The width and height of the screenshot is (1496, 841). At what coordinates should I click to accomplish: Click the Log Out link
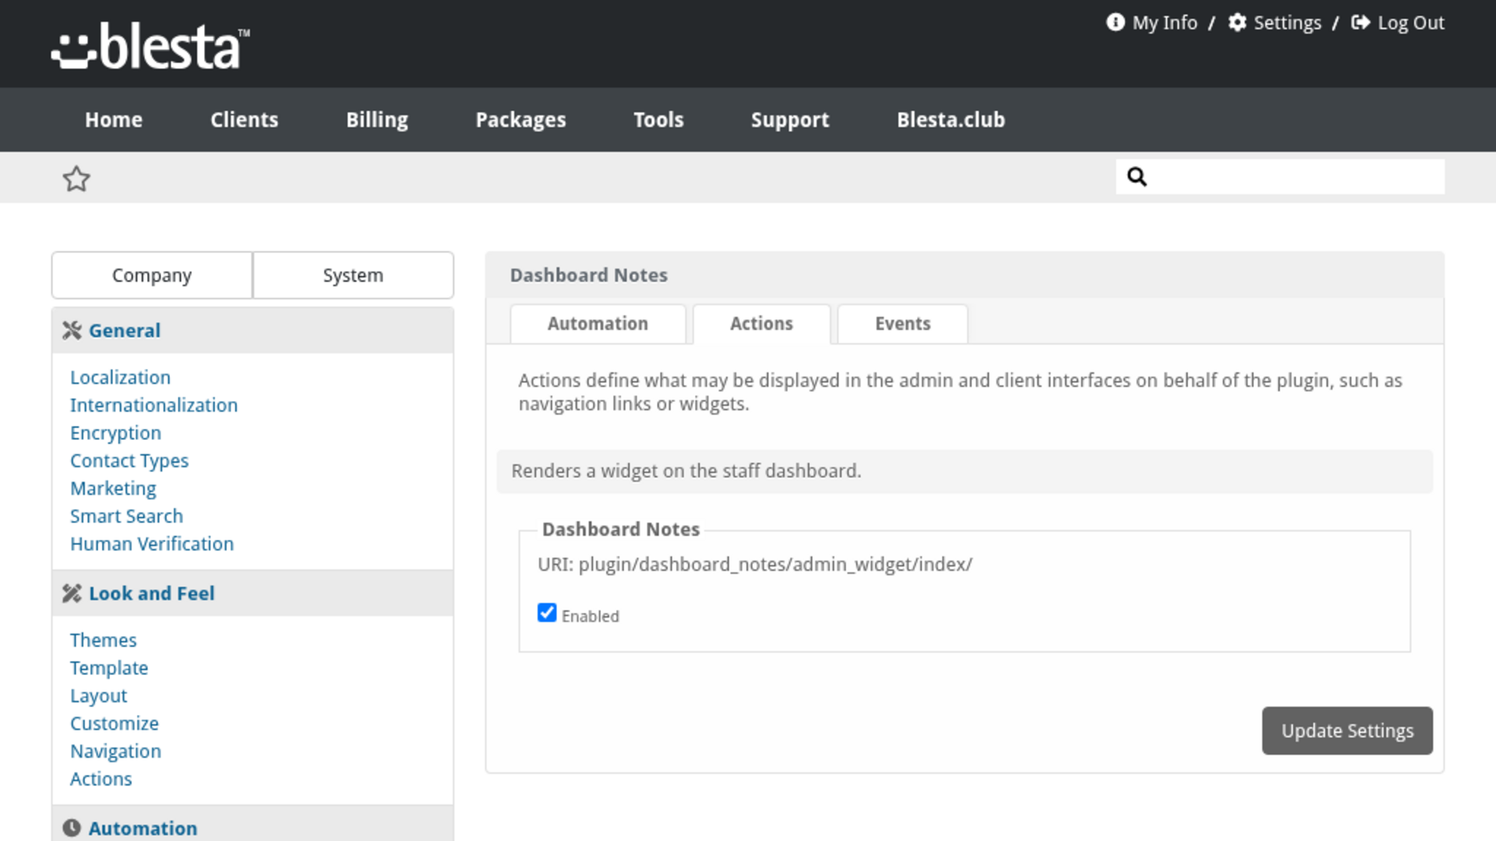(x=1411, y=23)
